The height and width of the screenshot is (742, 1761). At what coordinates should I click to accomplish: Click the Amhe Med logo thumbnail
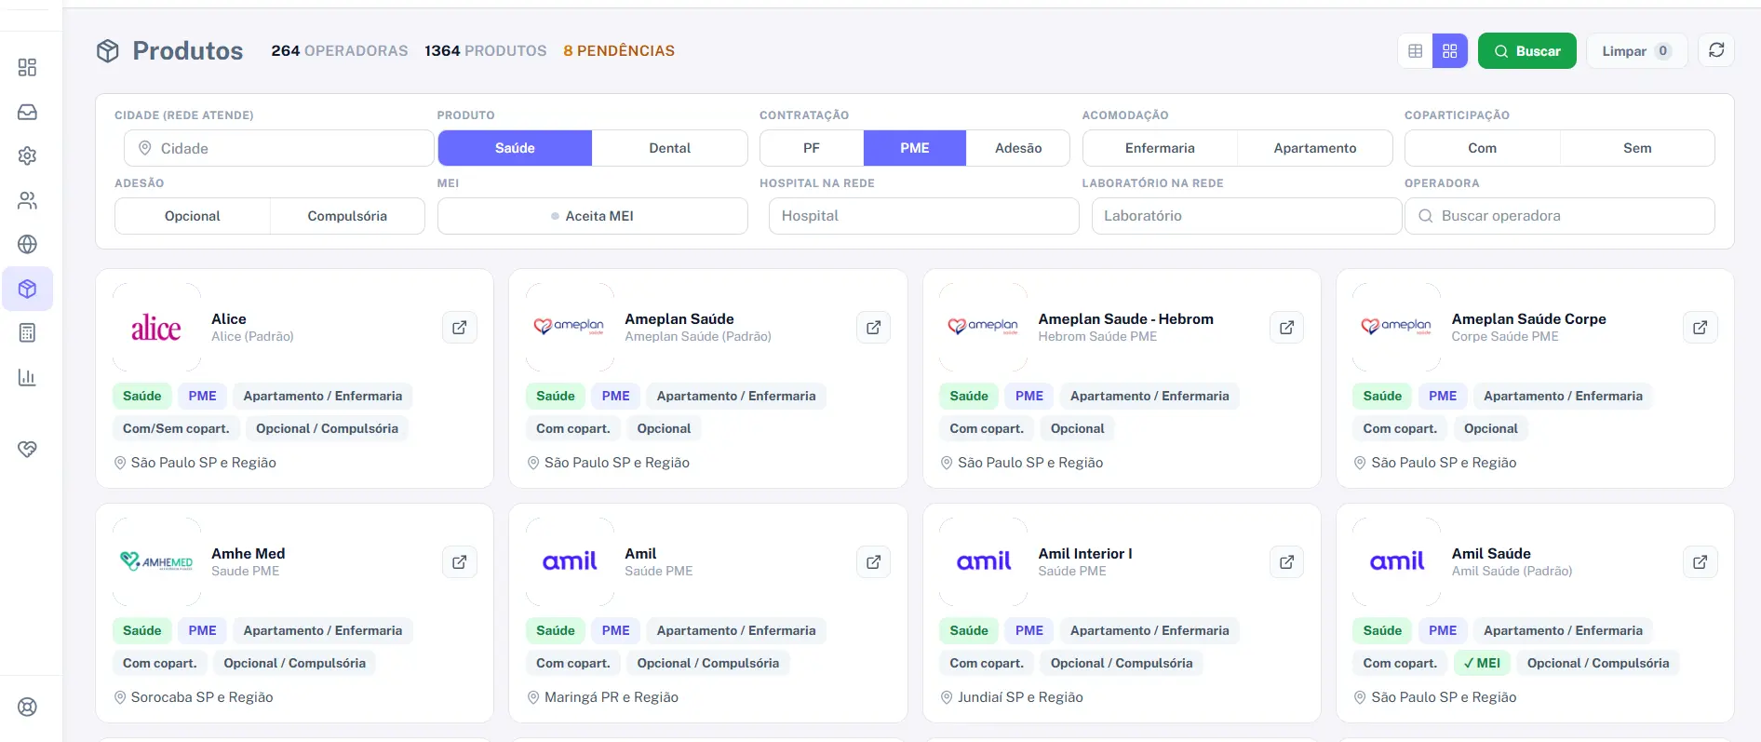point(156,562)
